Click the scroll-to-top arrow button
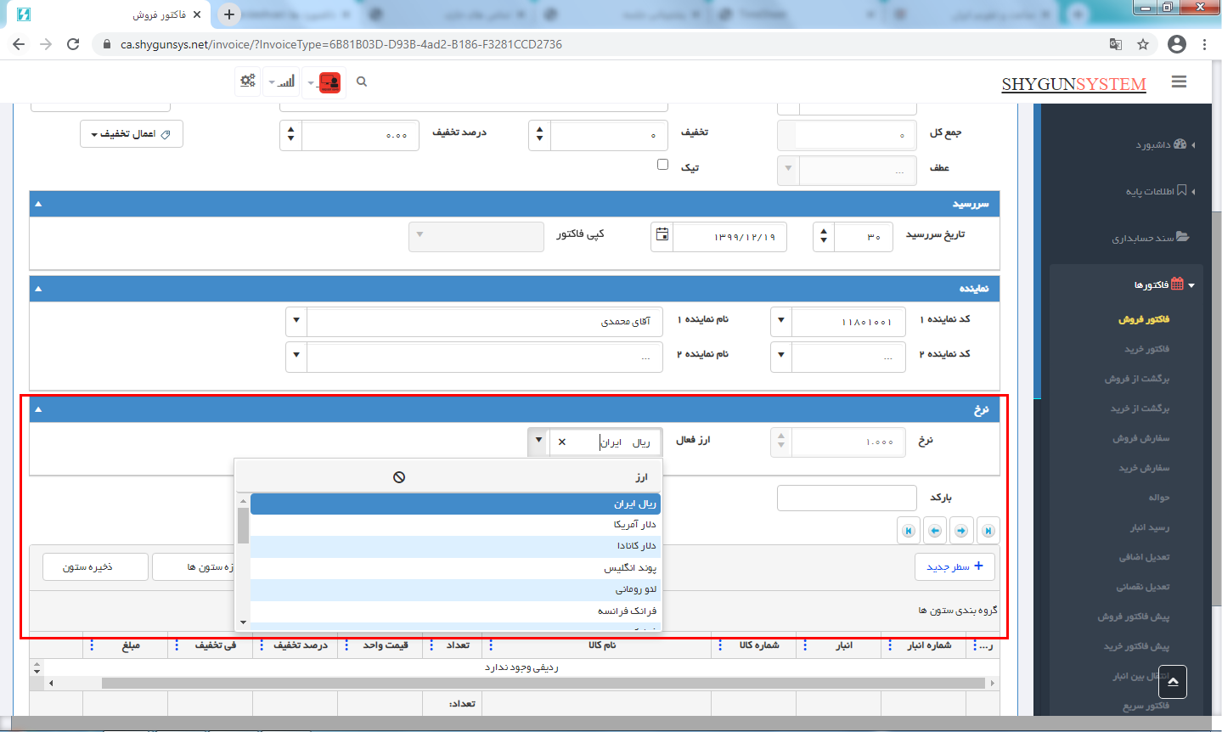Screen dimensions: 1222x732 1172,682
